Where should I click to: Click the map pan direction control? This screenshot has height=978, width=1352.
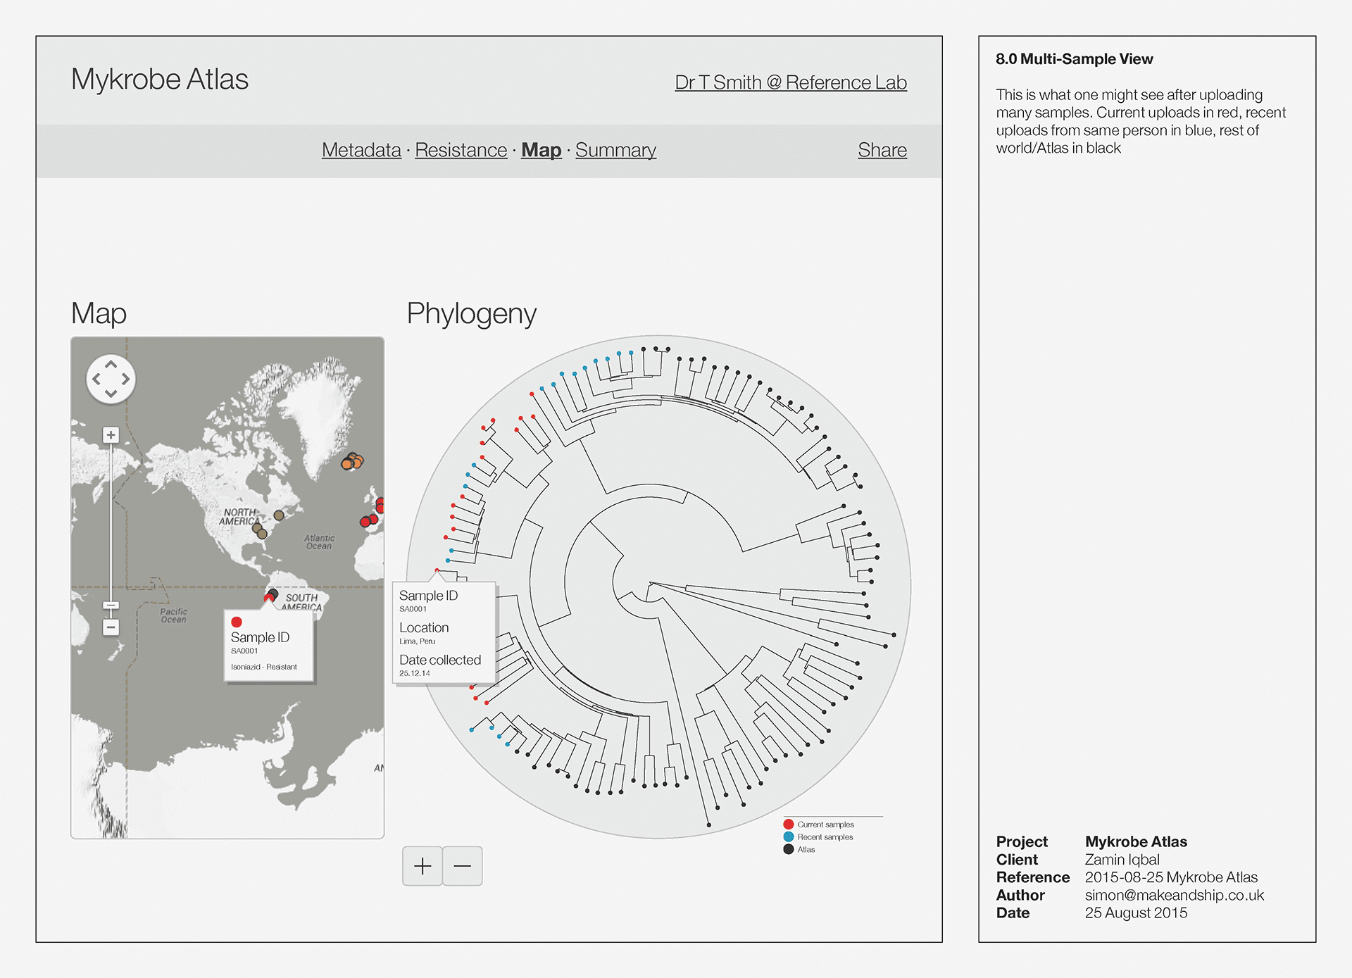111,379
